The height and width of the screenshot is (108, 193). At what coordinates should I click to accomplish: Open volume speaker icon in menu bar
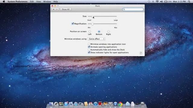161,1
